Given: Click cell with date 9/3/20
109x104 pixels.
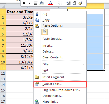Looking at the screenshot, I should (20, 51).
